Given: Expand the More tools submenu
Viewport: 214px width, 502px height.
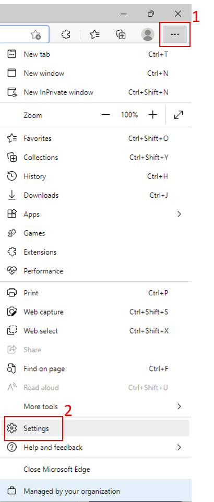Looking at the screenshot, I should pos(96,407).
